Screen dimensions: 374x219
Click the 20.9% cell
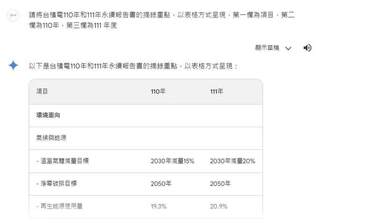(219, 206)
